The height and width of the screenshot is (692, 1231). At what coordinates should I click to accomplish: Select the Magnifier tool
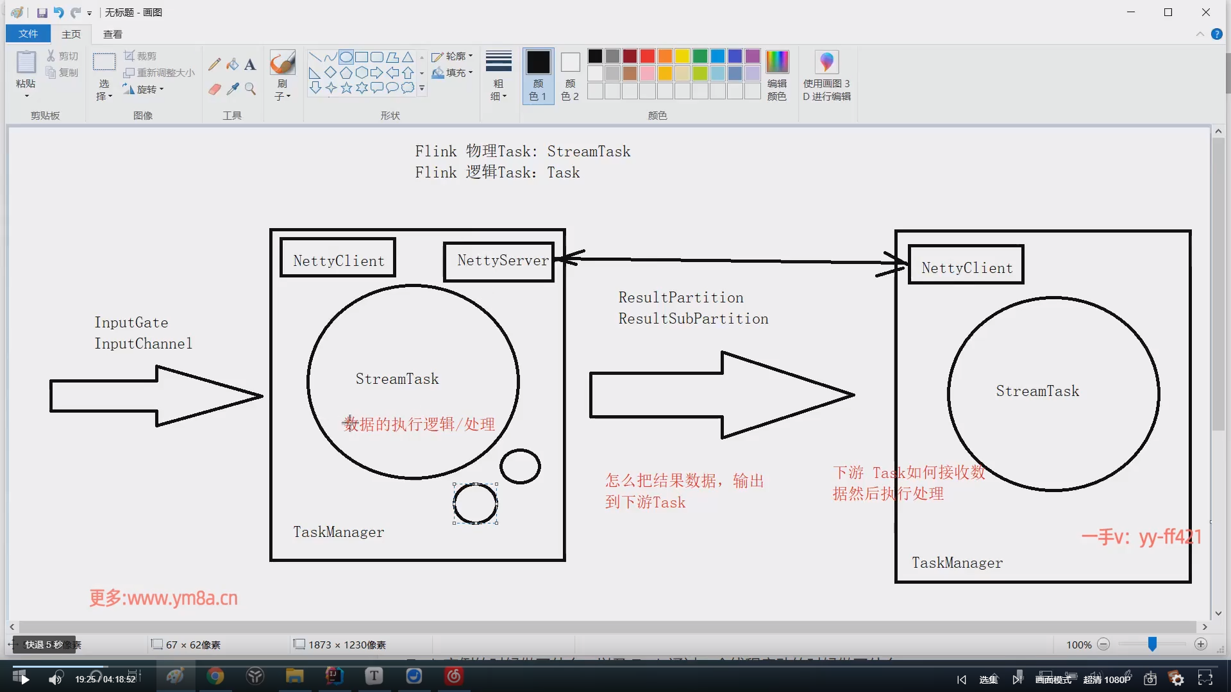pos(250,89)
